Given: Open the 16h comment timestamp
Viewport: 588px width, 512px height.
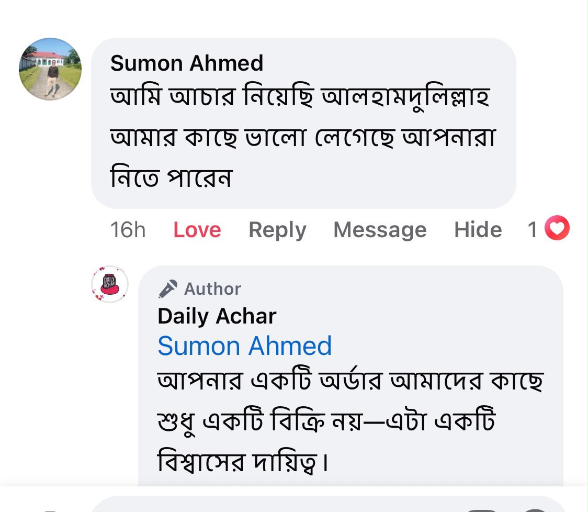Looking at the screenshot, I should pyautogui.click(x=128, y=230).
